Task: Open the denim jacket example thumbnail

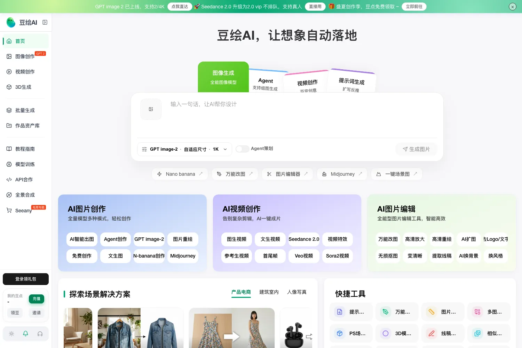Action: pyautogui.click(x=141, y=328)
